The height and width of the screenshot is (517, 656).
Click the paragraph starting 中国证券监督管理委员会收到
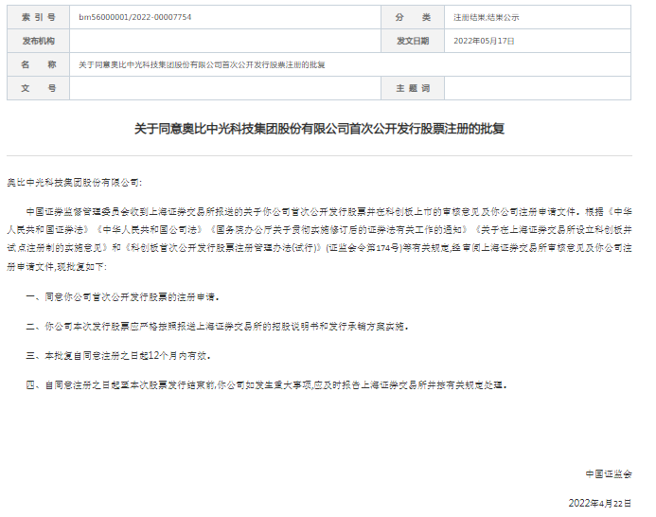click(x=319, y=239)
